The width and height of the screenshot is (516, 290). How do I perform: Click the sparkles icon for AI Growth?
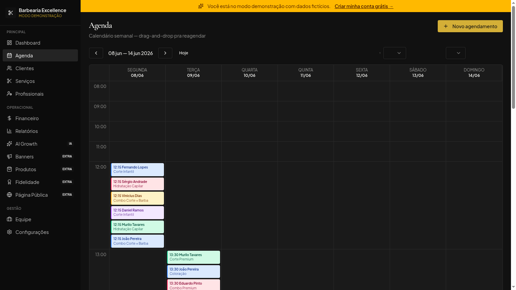(9, 144)
